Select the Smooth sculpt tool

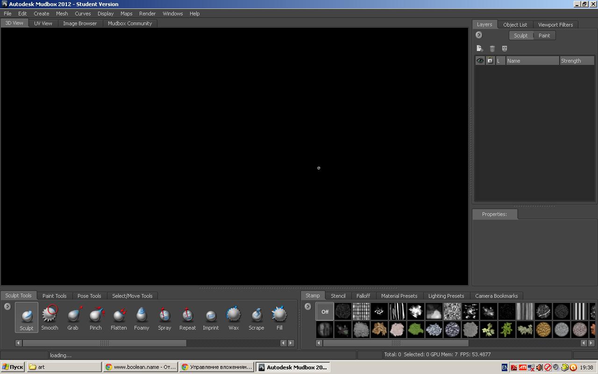(x=50, y=317)
